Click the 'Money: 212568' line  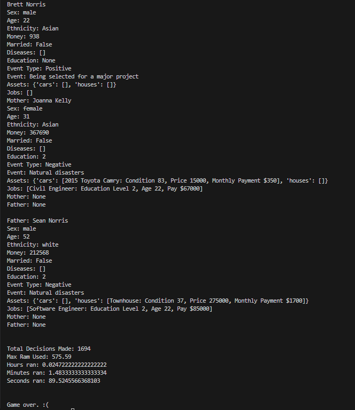[x=28, y=253]
